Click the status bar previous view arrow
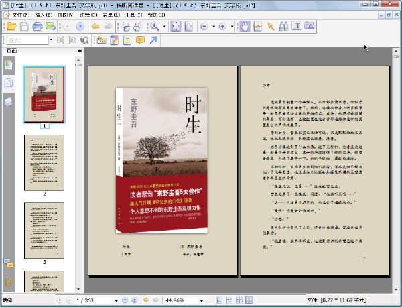Image resolution: width=402 pixels, height=307 pixels. [x=146, y=300]
